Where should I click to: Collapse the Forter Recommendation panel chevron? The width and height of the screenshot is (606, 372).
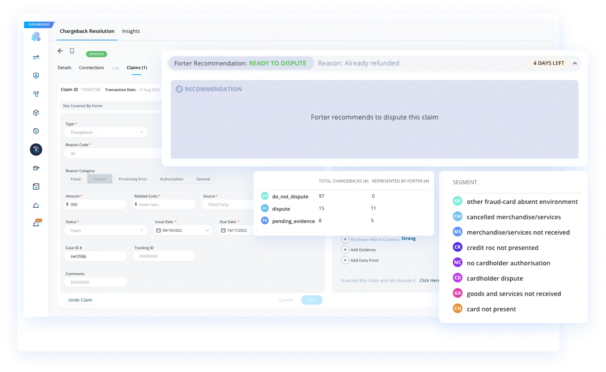pyautogui.click(x=575, y=63)
